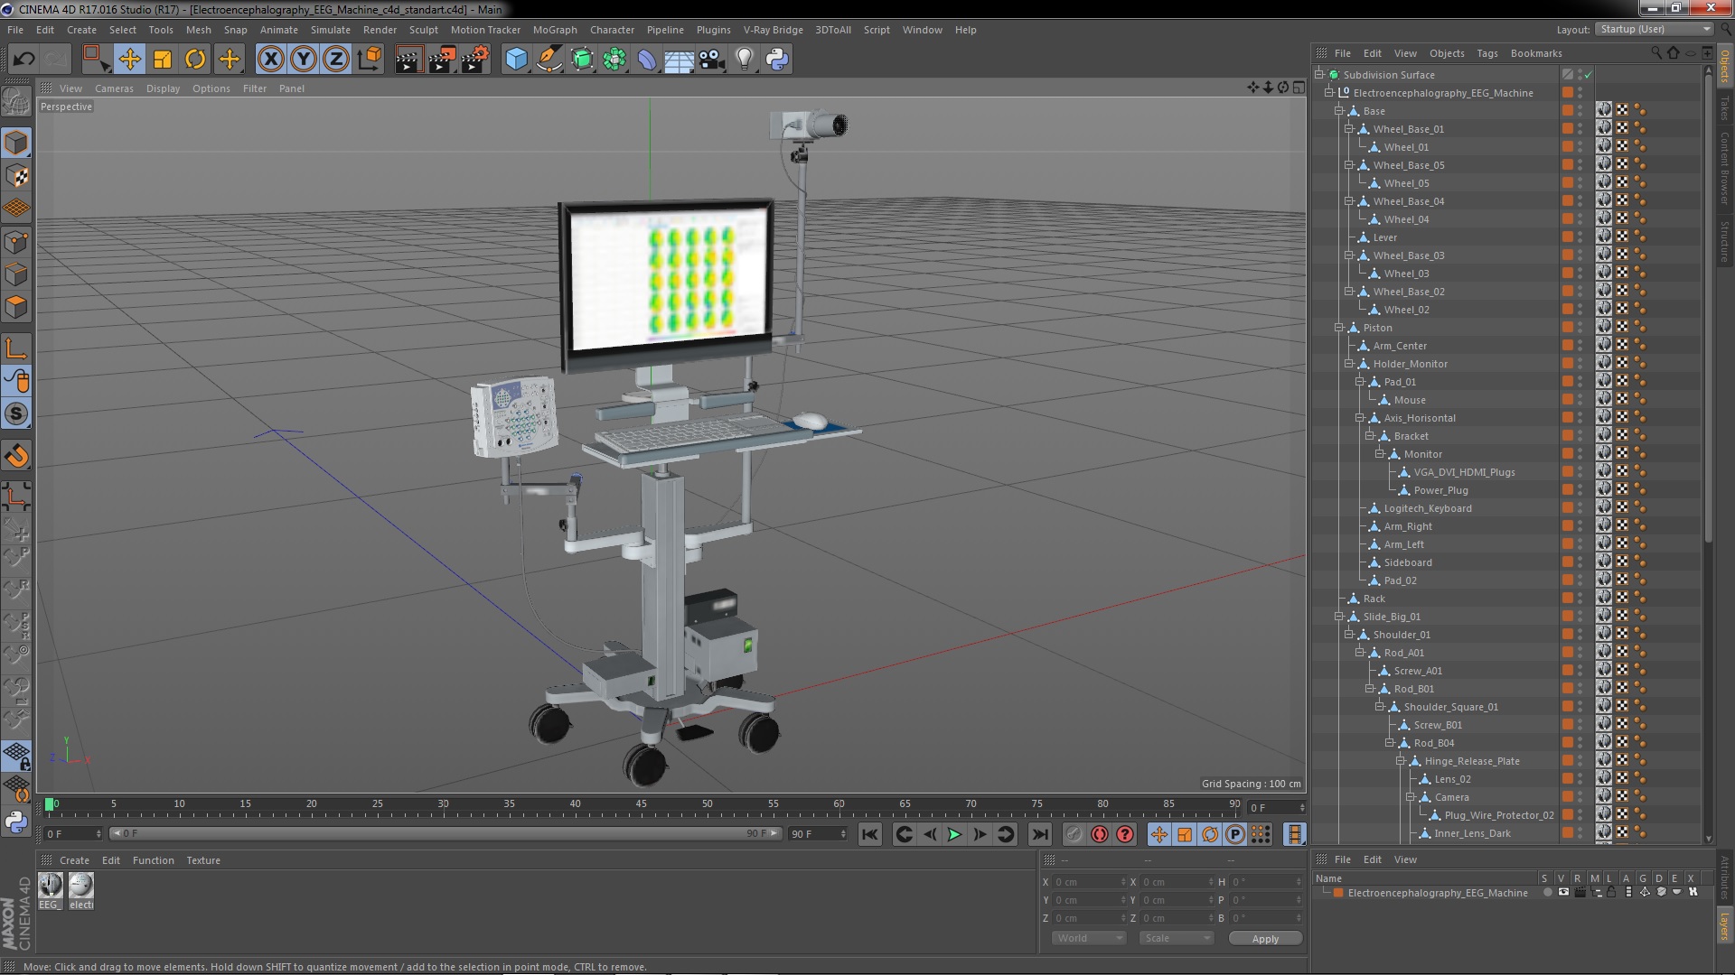Open Object Manager Tags menu

(x=1487, y=53)
